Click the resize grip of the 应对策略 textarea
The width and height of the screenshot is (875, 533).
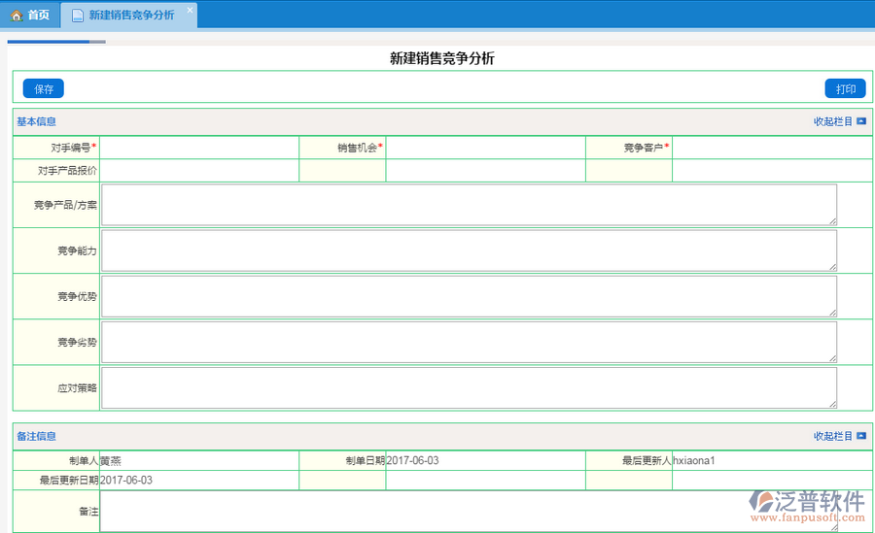(x=832, y=403)
